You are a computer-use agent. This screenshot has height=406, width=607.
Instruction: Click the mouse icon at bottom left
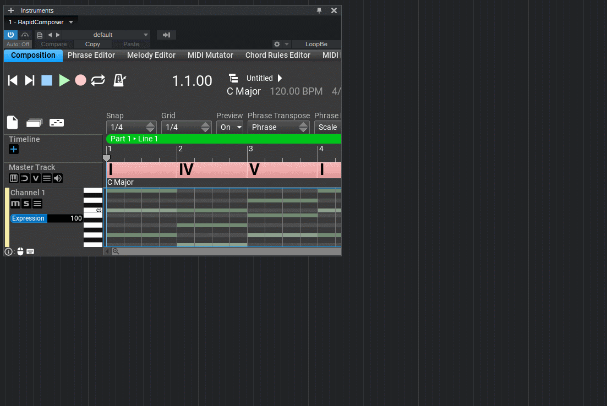pos(20,251)
